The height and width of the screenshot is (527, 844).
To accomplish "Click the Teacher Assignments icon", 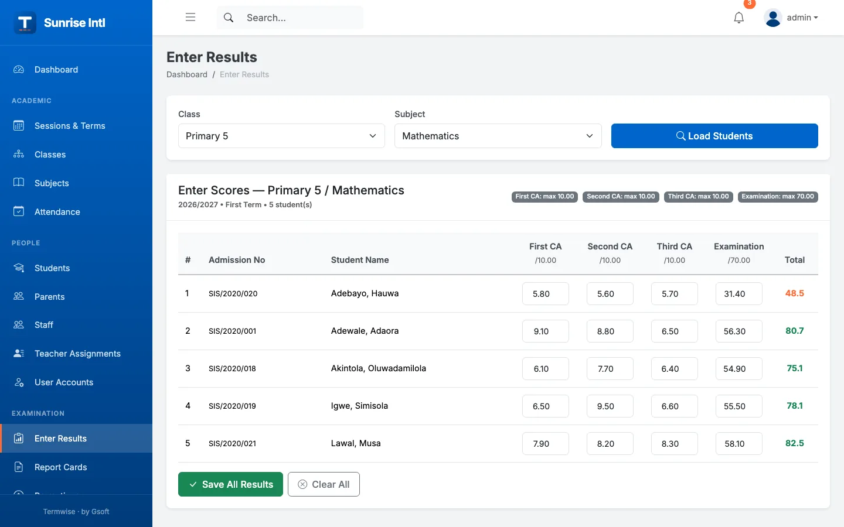I will (x=19, y=353).
